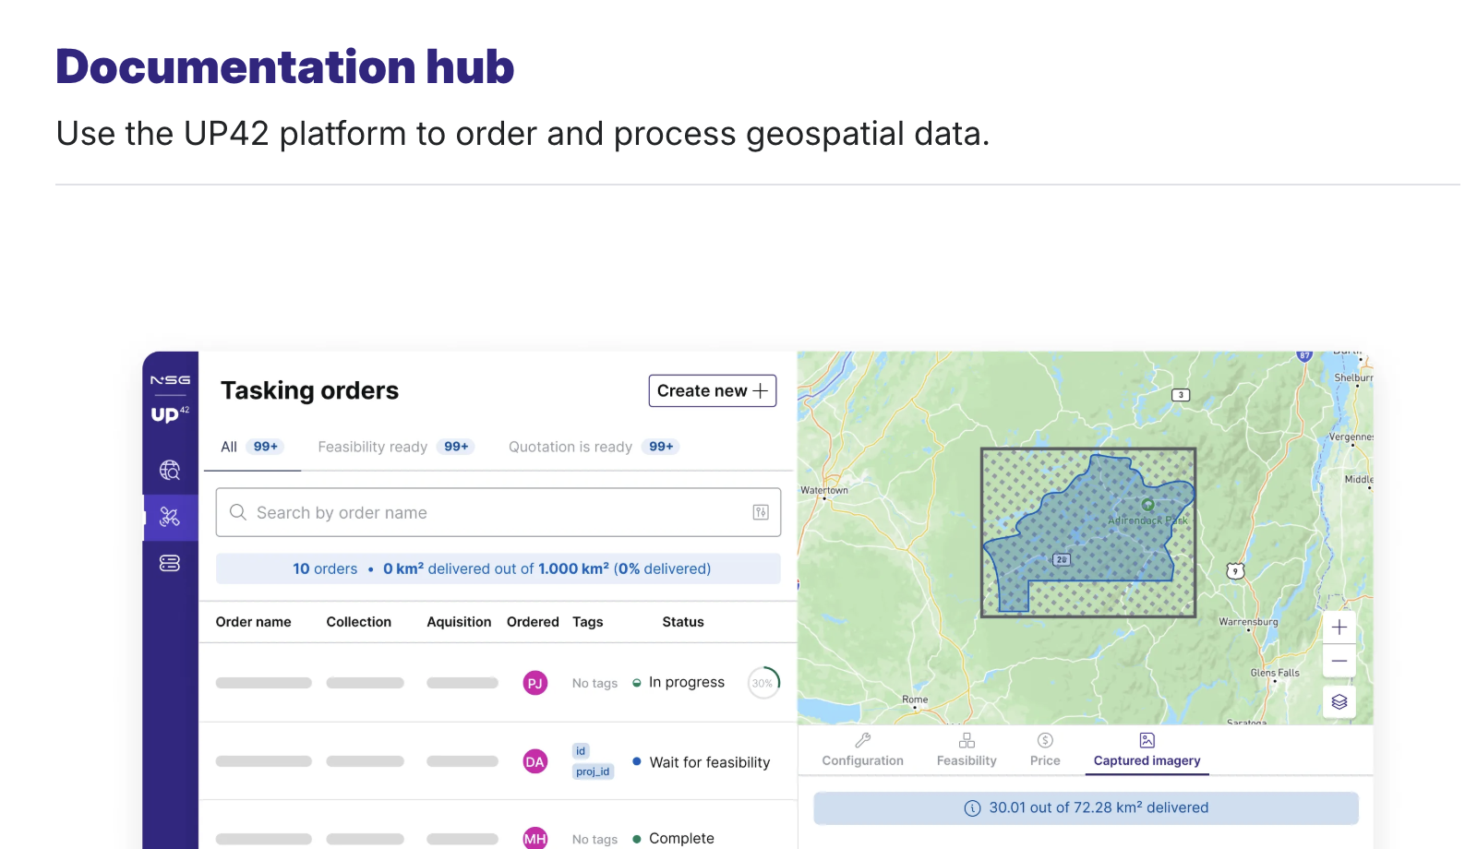The width and height of the screenshot is (1477, 849).
Task: Click the Complete status
Action: [x=673, y=838]
